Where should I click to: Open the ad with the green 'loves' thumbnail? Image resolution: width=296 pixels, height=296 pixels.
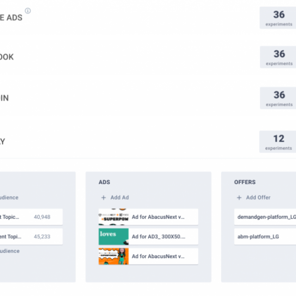click(148, 236)
